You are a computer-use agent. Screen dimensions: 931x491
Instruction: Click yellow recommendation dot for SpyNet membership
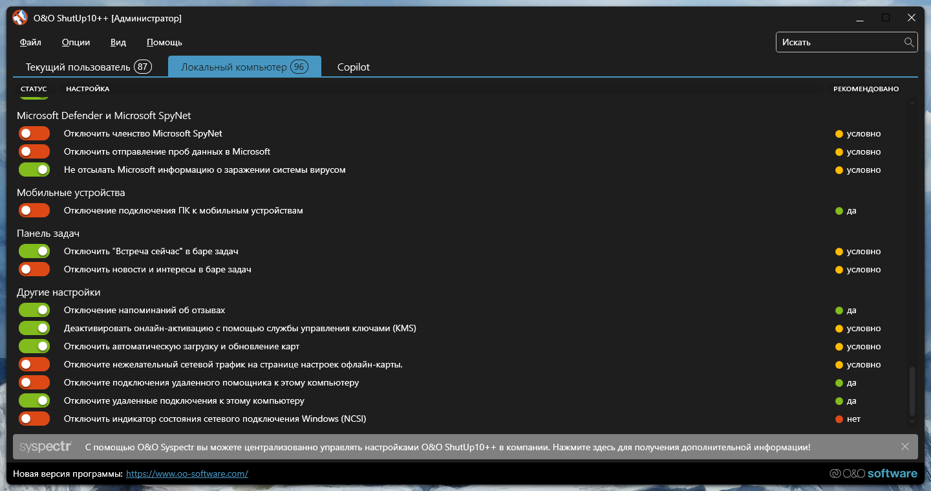pyautogui.click(x=839, y=134)
